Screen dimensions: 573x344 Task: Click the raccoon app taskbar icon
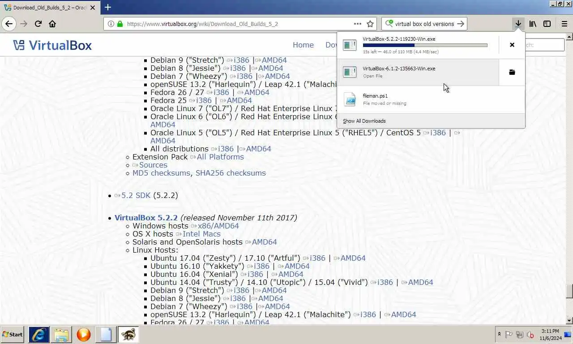[x=128, y=335]
